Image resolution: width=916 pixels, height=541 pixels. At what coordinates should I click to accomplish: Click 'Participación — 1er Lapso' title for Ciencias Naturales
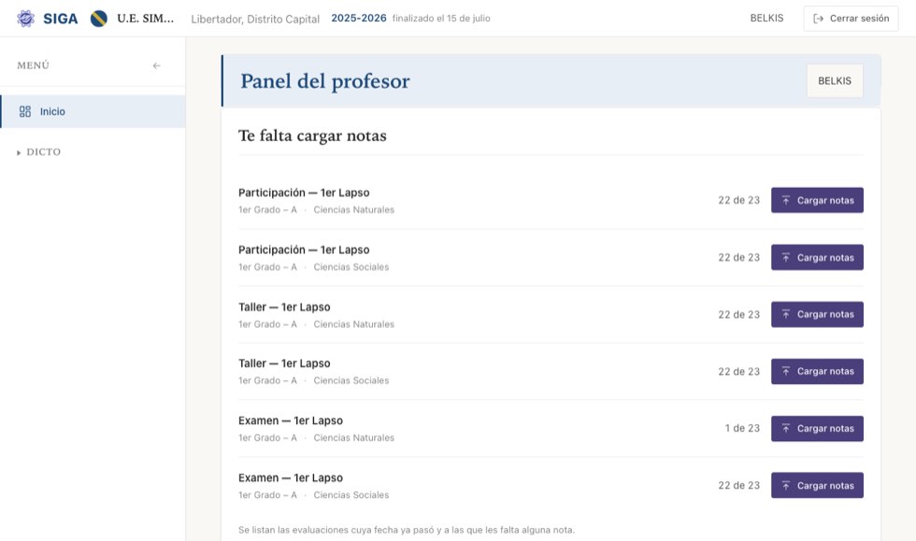click(x=304, y=192)
